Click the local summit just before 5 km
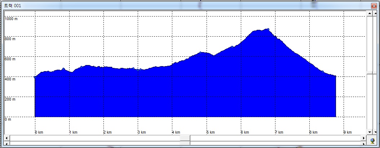Viewport: 380px width, 148px height. click(201, 52)
